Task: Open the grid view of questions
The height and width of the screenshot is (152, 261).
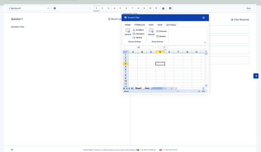Action: point(163,8)
